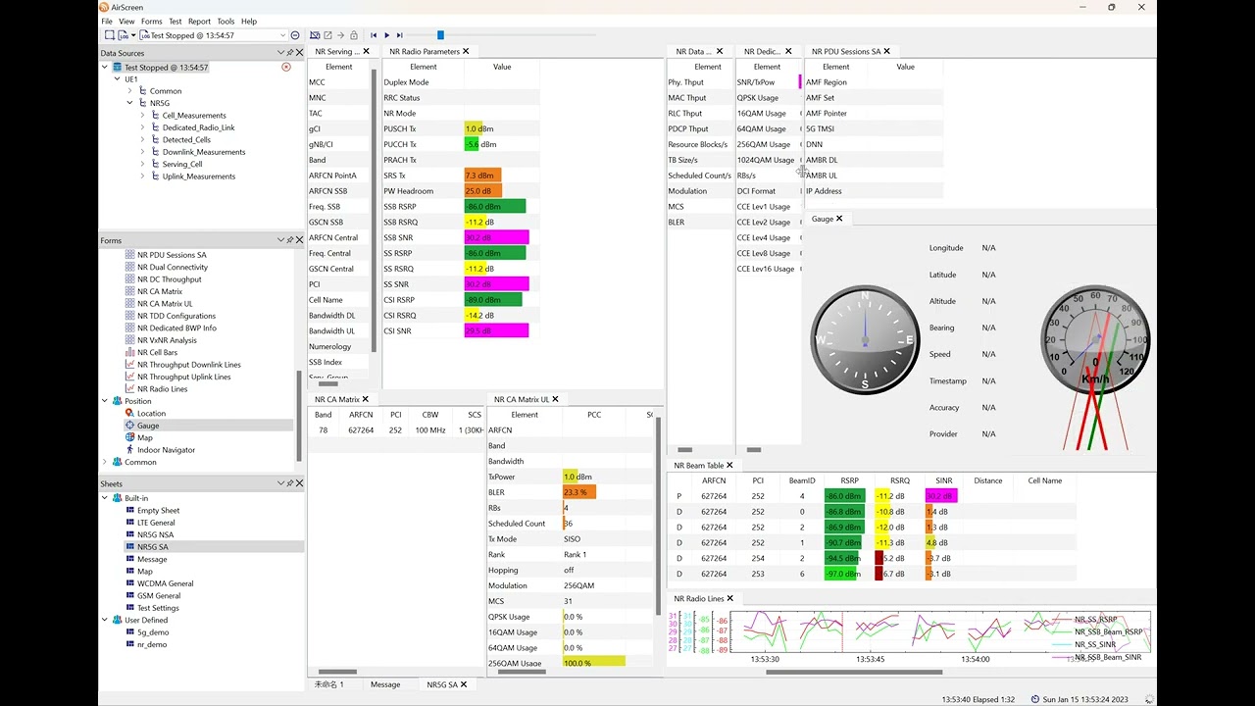The width and height of the screenshot is (1255, 706).
Task: Close the Forms panel
Action: [299, 239]
